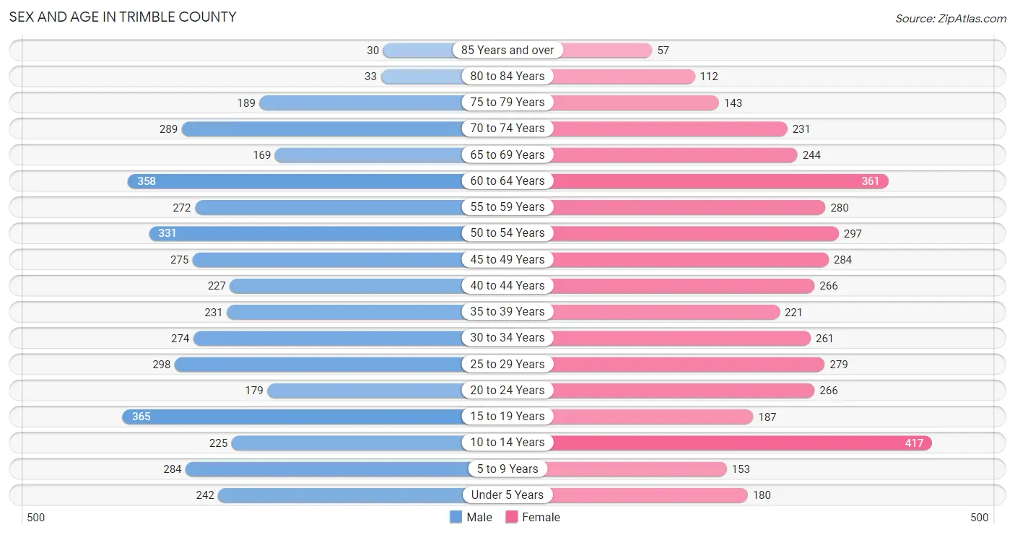Select the 85 Years and over label
The height and width of the screenshot is (535, 1015).
(507, 50)
